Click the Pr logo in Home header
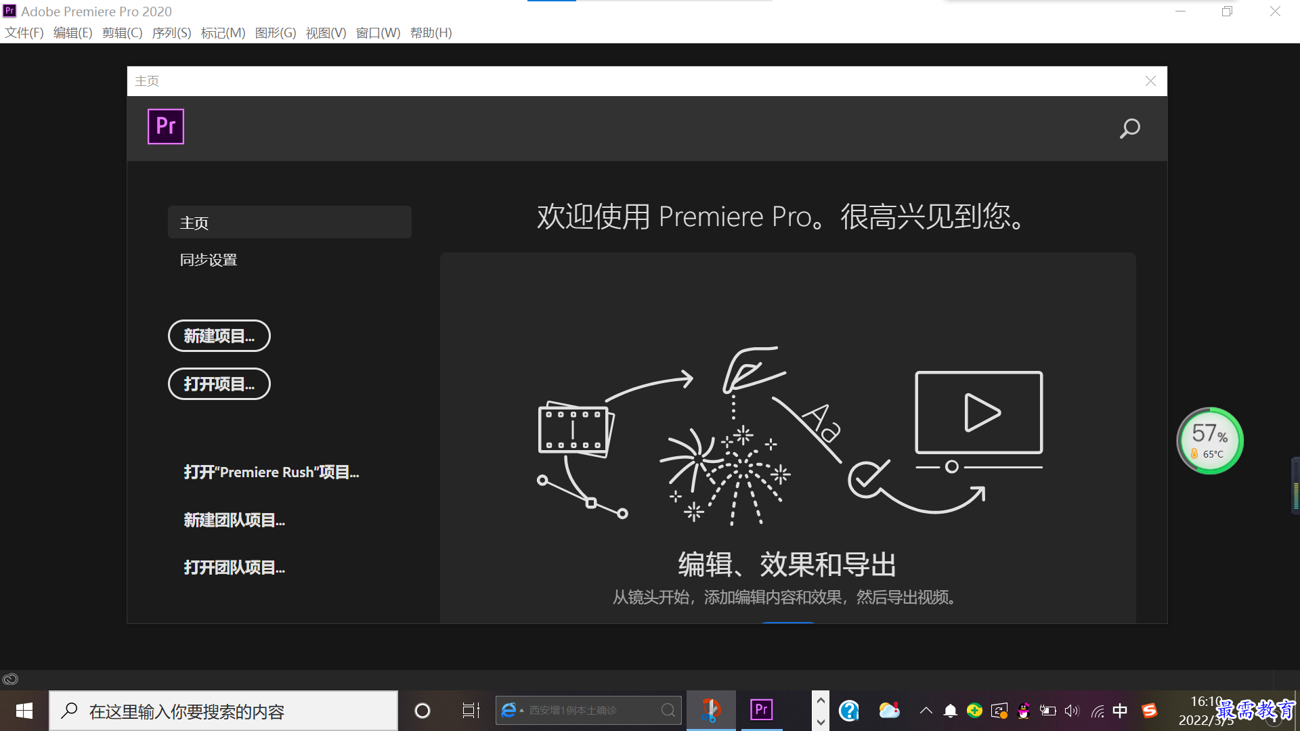This screenshot has width=1300, height=731. point(166,127)
